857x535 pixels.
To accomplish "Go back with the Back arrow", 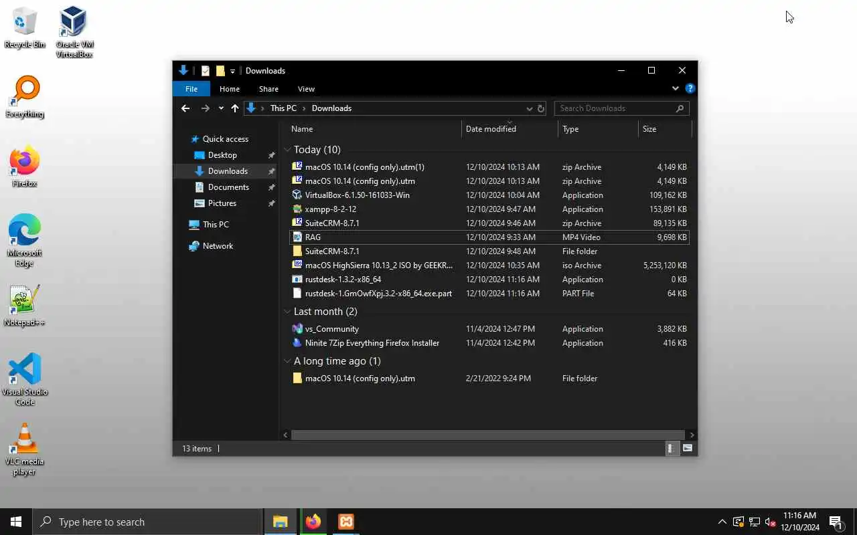I will click(185, 108).
